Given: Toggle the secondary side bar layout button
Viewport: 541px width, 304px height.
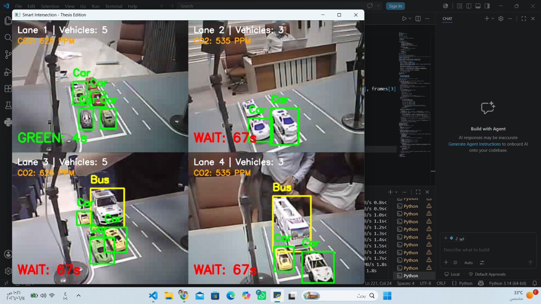Looking at the screenshot, I should [x=487, y=6].
